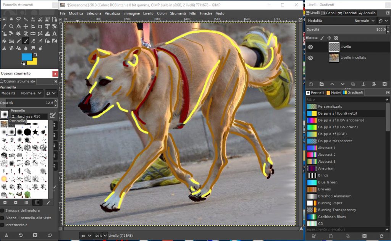
Task: Reset colors to default black and white
Action: click(23, 64)
